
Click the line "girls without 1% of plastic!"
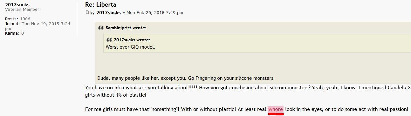click(x=116, y=95)
